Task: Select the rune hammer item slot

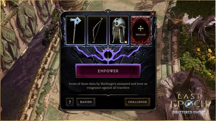Action: tap(76, 30)
